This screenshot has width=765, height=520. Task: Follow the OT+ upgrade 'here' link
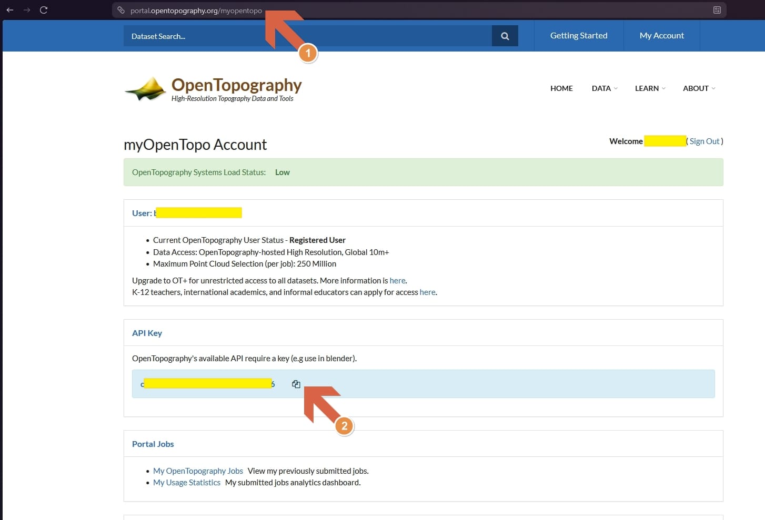pyautogui.click(x=397, y=281)
